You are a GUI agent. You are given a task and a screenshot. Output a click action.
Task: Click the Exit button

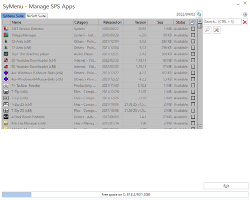click(226, 186)
